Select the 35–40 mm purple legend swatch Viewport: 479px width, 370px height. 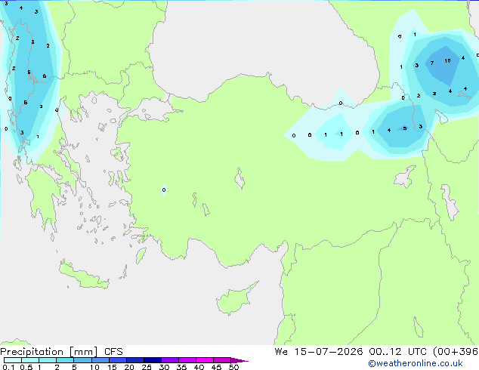(x=187, y=360)
